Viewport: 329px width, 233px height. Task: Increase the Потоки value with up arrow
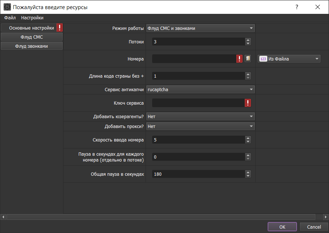(x=248, y=40)
